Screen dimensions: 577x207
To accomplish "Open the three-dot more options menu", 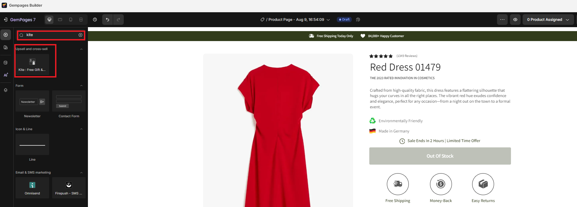I will tap(502, 20).
